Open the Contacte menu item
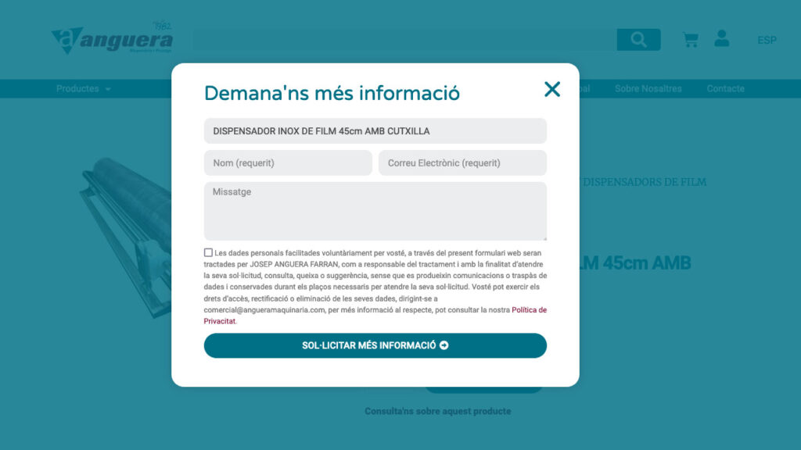Screen dimensions: 801x450 click(725, 89)
